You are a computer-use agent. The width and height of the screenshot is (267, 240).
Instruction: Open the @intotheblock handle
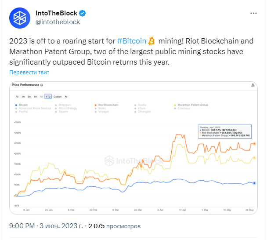(58, 22)
